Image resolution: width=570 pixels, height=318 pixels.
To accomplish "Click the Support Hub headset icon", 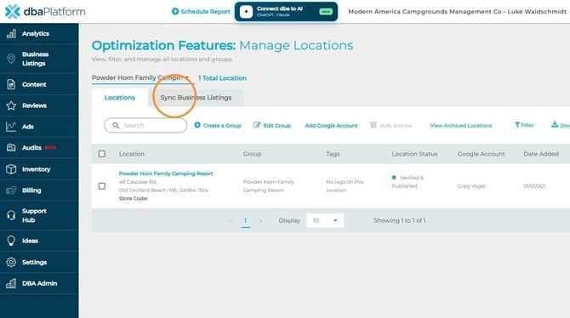I will (x=11, y=215).
